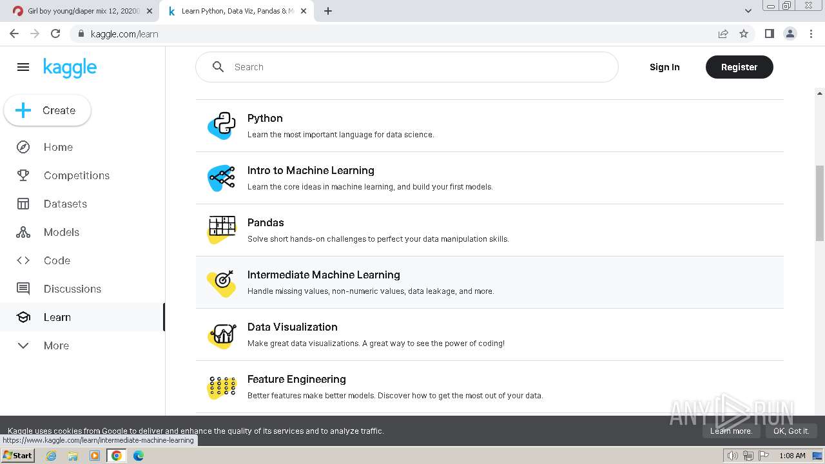Click the Register button

click(x=739, y=67)
